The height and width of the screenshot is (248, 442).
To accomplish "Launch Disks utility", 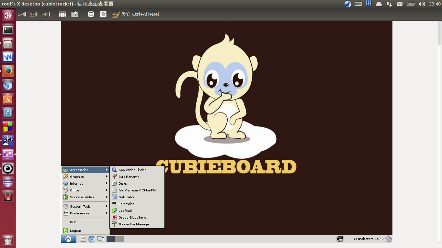I will click(x=137, y=183).
